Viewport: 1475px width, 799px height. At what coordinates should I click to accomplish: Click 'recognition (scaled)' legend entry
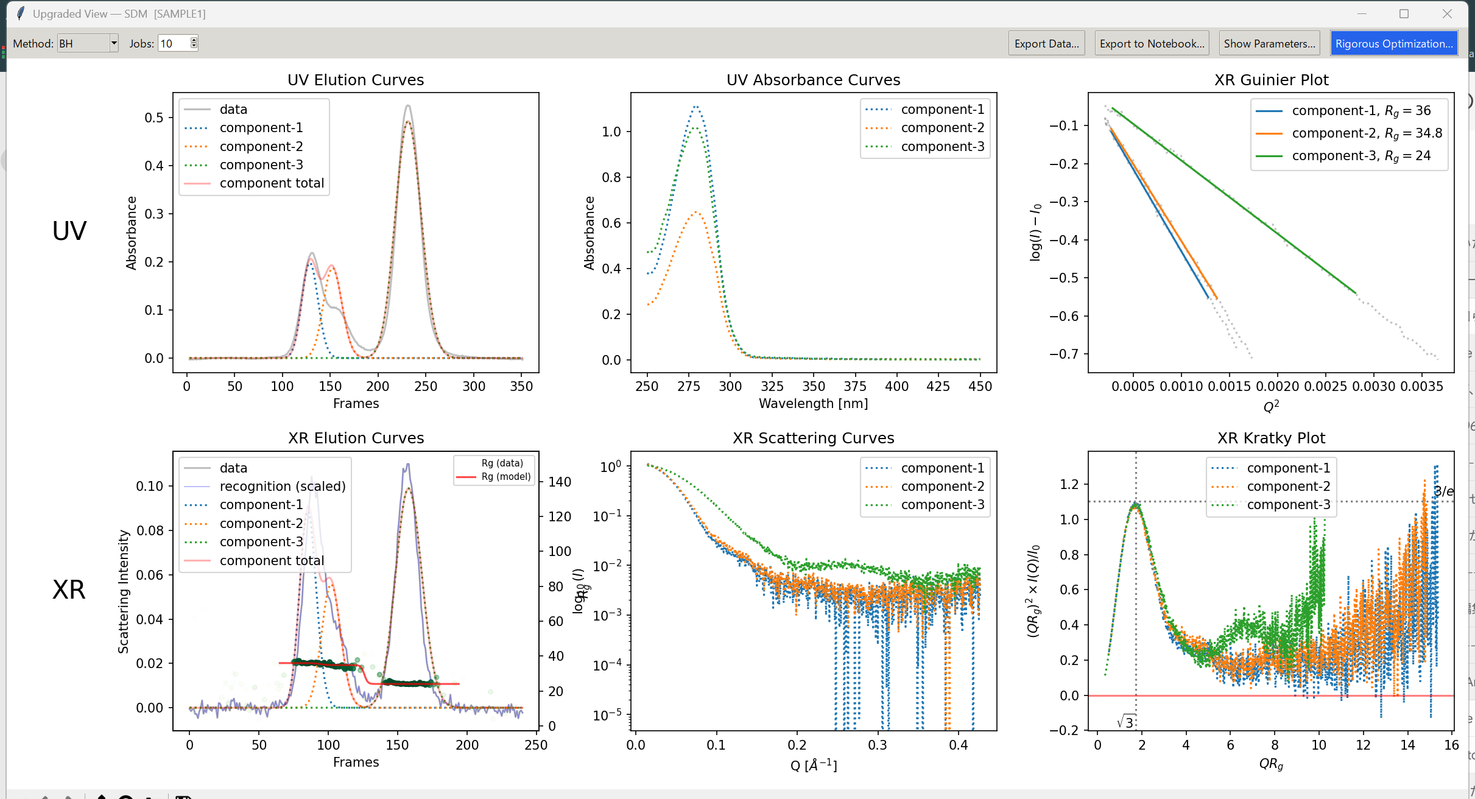click(x=283, y=486)
